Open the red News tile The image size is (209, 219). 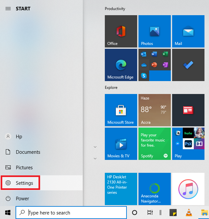188,110
